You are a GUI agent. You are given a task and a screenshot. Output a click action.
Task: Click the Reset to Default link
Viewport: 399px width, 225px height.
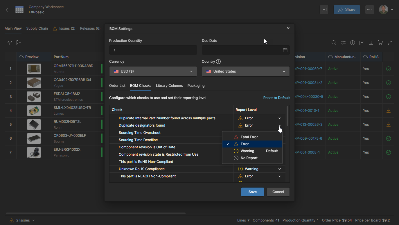click(276, 98)
